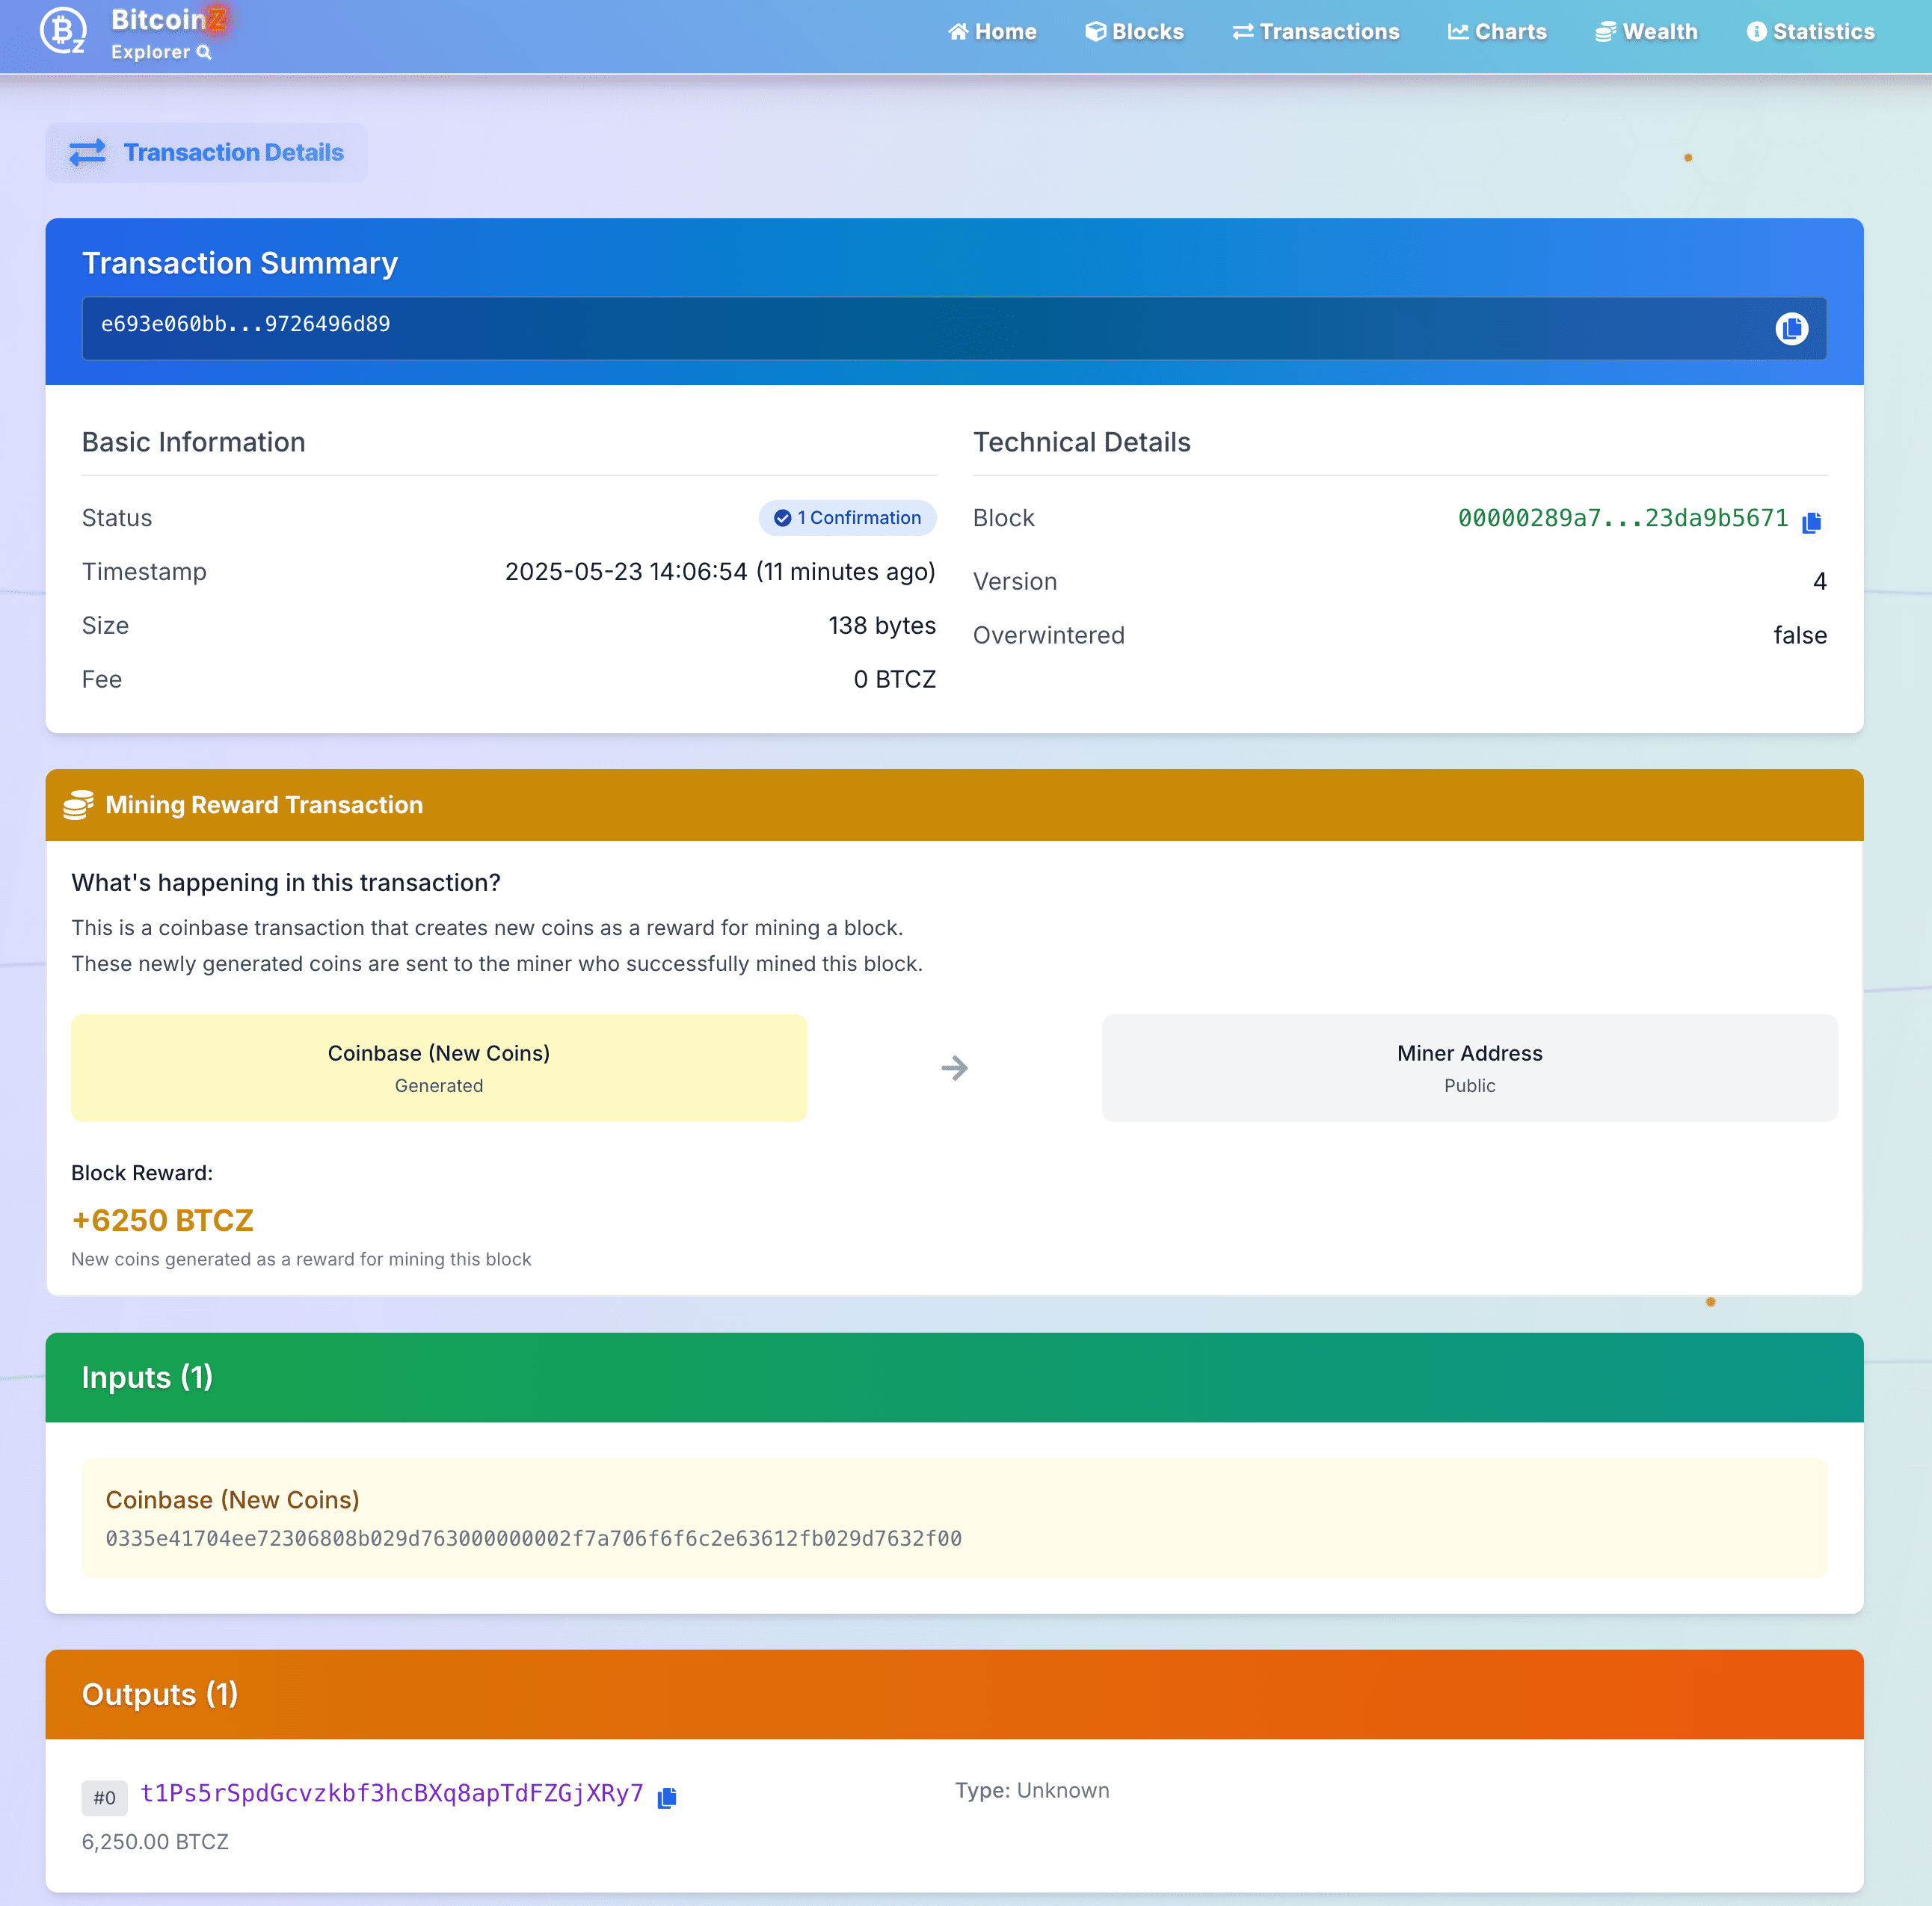Click the Outputs (1) header
1932x1906 pixels.
click(x=160, y=1694)
